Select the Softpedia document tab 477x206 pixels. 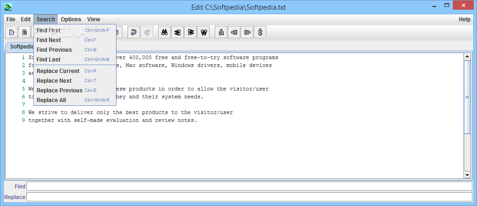click(20, 47)
